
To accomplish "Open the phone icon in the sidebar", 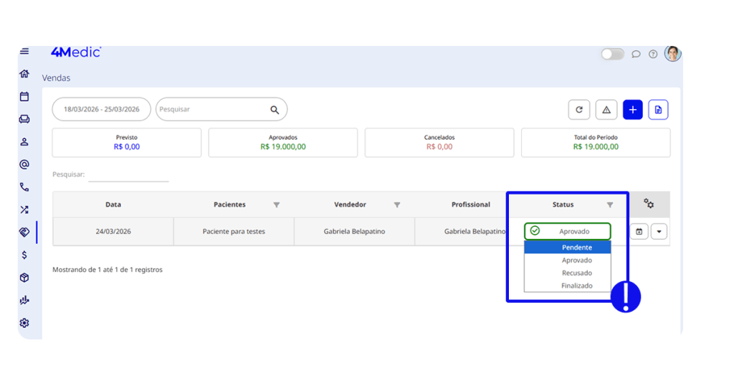I will [24, 187].
